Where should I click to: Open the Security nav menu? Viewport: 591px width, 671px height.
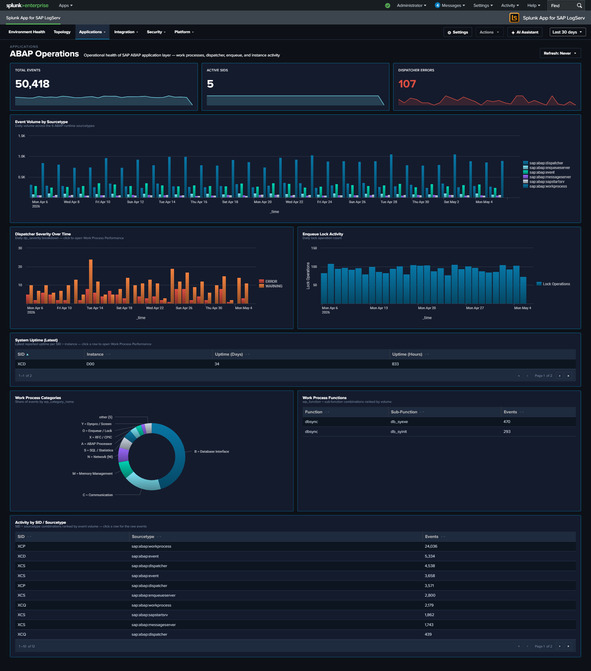(156, 32)
